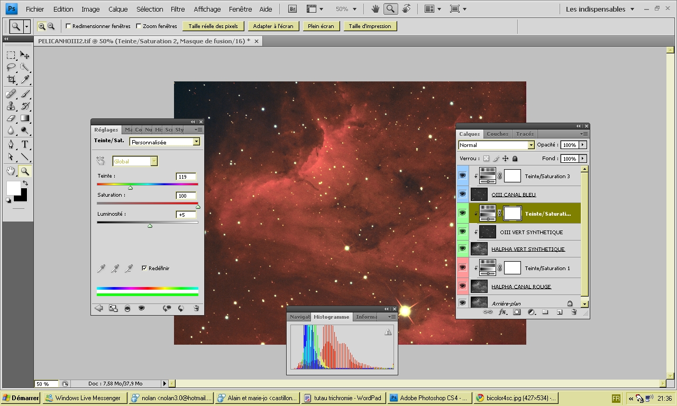Return to the adjustment list with the arrow
677x406 pixels.
(98, 308)
